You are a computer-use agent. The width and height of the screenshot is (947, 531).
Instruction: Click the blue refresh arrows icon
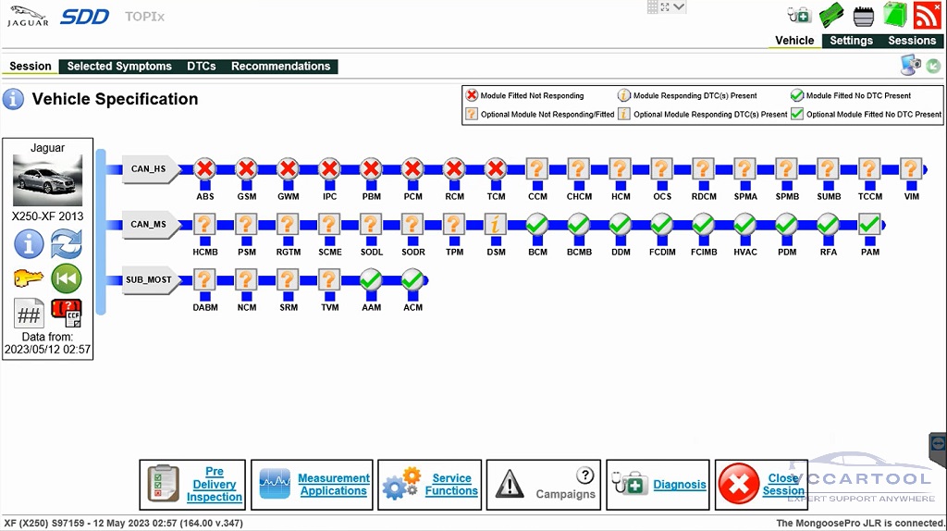66,244
